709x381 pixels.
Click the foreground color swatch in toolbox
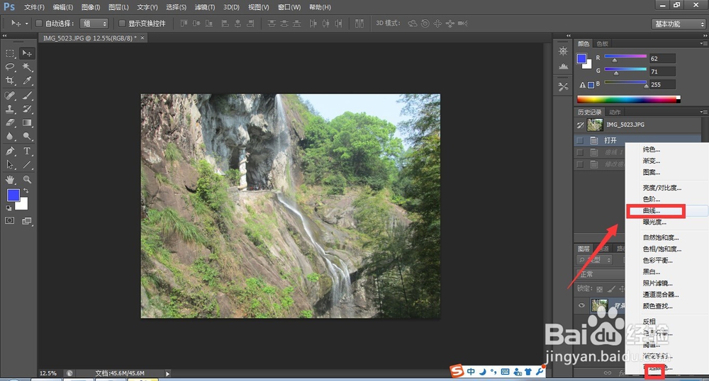point(13,195)
